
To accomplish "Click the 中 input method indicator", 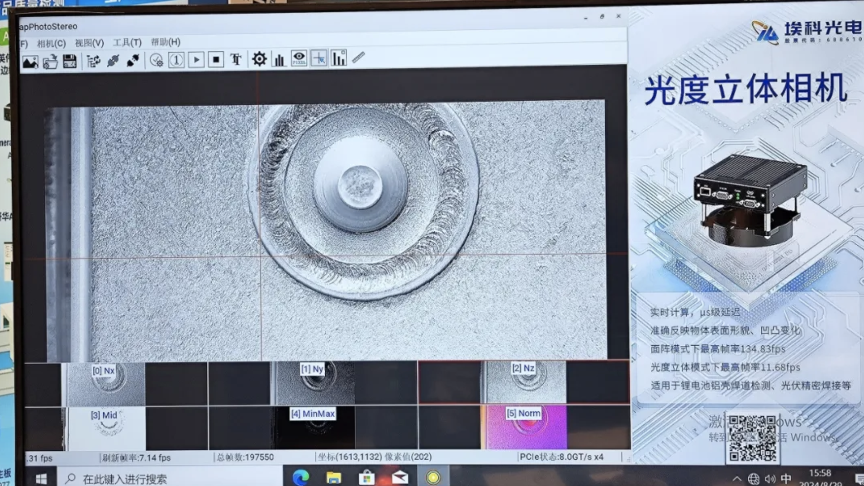I will pos(786,478).
